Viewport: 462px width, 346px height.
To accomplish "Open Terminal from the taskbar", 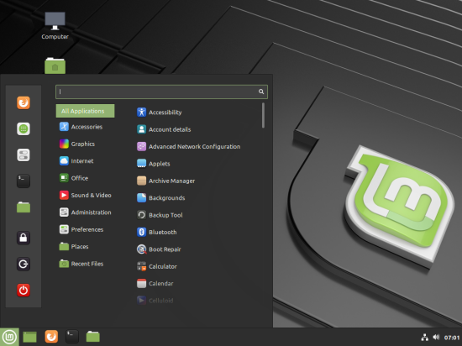I will point(72,337).
